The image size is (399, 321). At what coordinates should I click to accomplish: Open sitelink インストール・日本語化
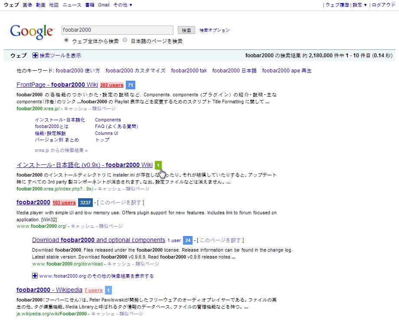pyautogui.click(x=60, y=120)
